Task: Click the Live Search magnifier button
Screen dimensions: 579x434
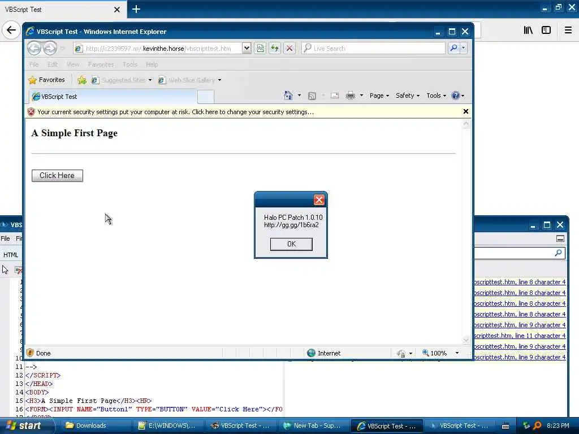Action: (x=454, y=48)
